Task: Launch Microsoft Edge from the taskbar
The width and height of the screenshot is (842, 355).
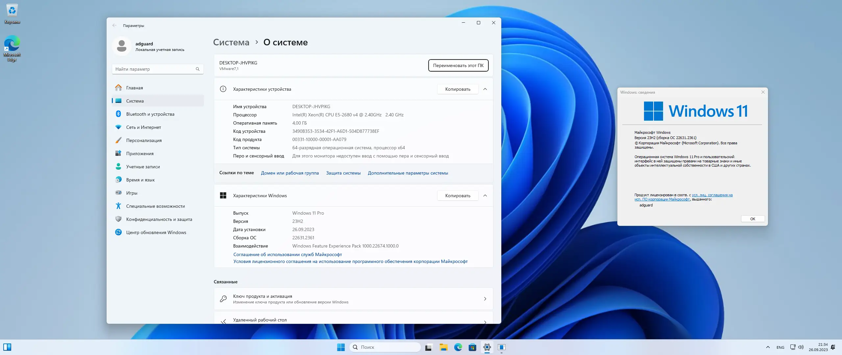Action: (458, 347)
